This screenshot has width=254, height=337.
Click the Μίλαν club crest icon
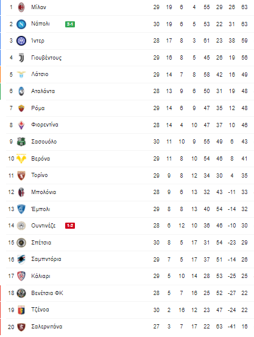21,7
